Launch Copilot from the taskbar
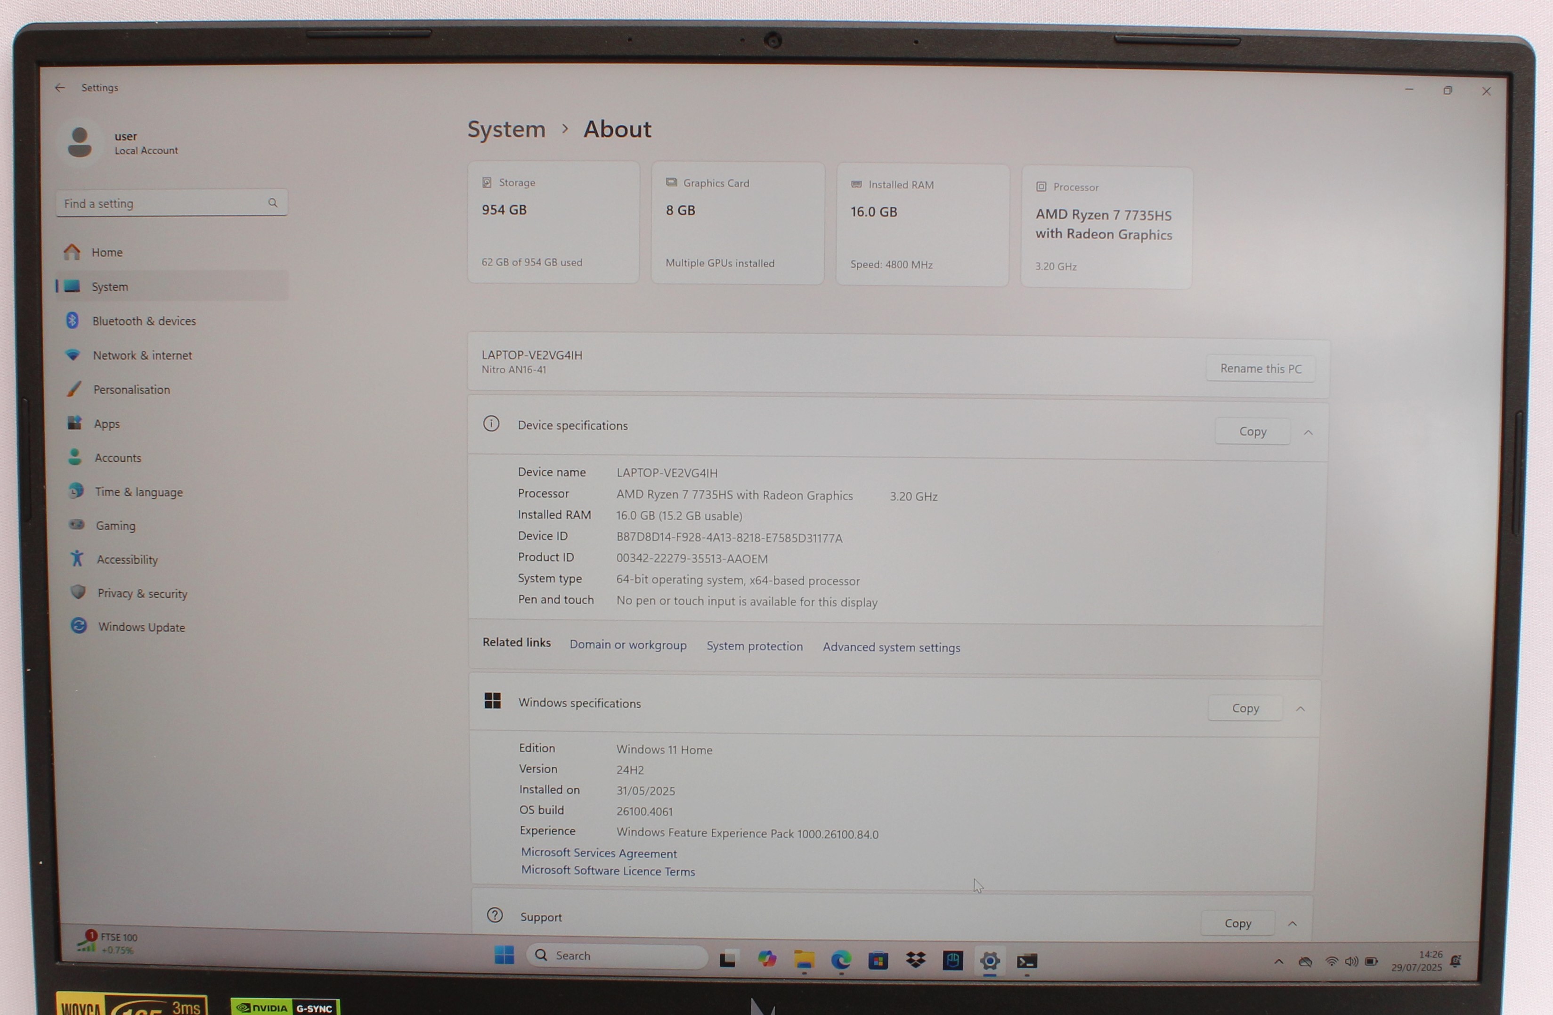1553x1015 pixels. pos(767,959)
